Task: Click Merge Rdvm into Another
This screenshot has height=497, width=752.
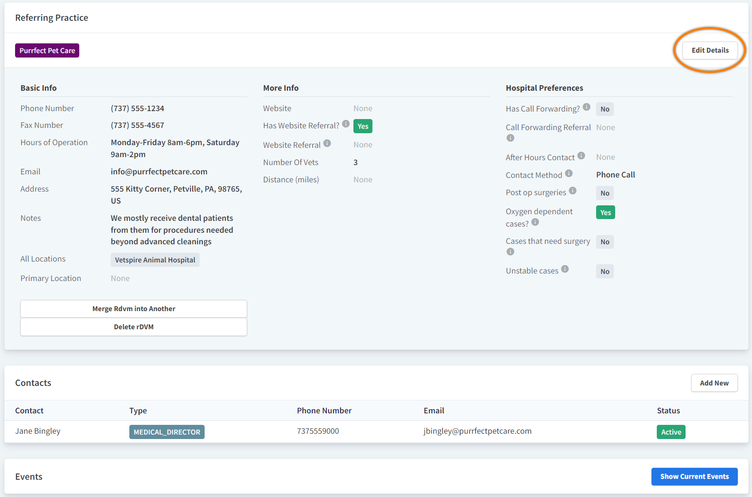Action: coord(133,308)
